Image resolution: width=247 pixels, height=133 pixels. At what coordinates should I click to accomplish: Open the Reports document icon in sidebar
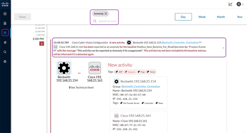click(x=5, y=23)
